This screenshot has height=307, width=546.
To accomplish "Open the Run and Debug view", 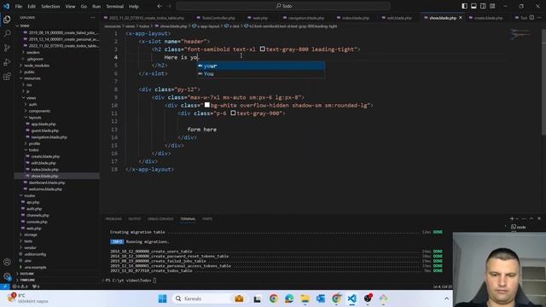I will pyautogui.click(x=7, y=62).
